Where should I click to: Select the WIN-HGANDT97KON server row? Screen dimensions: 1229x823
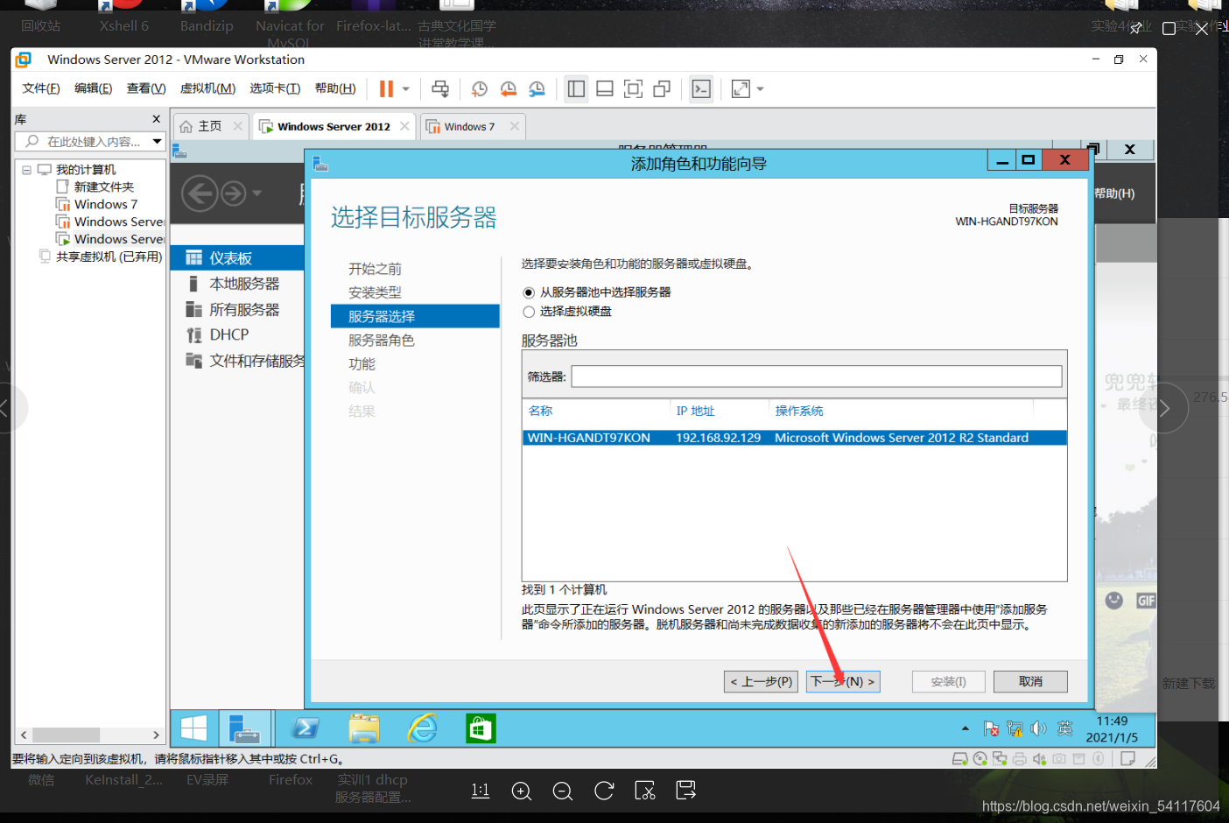795,438
